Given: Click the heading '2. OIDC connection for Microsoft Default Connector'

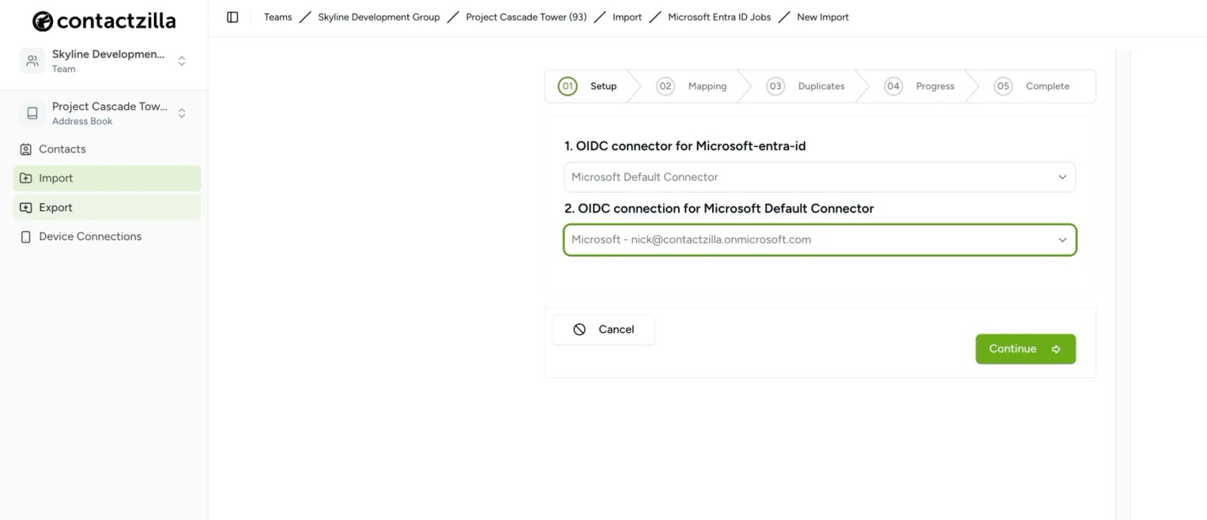Looking at the screenshot, I should 719,209.
